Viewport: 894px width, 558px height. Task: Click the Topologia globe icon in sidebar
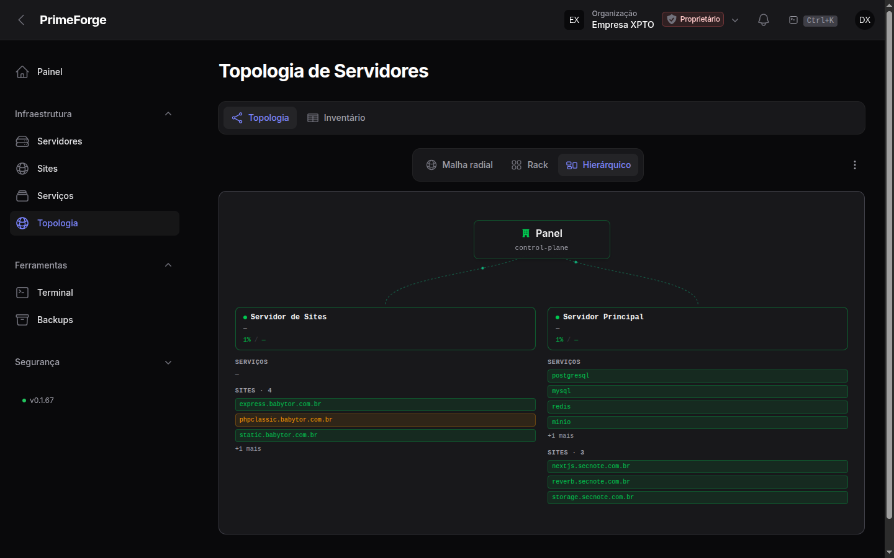click(x=22, y=223)
